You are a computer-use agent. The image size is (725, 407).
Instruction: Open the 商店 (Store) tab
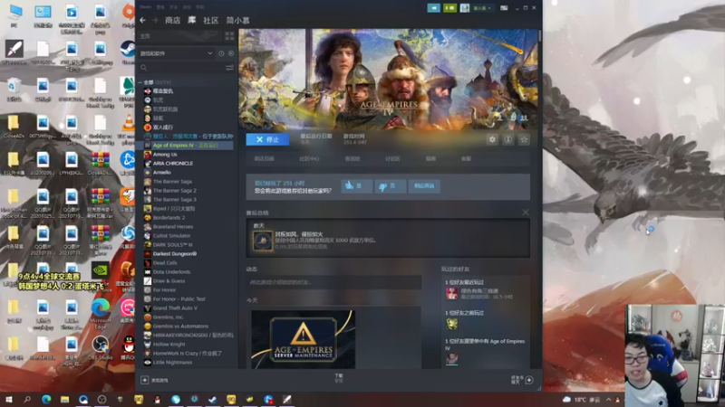(172, 20)
